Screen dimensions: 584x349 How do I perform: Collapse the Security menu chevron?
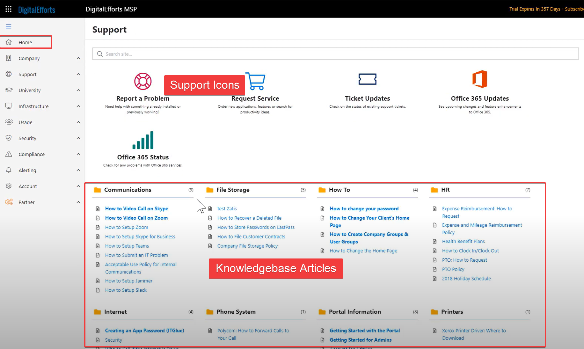pyautogui.click(x=78, y=138)
